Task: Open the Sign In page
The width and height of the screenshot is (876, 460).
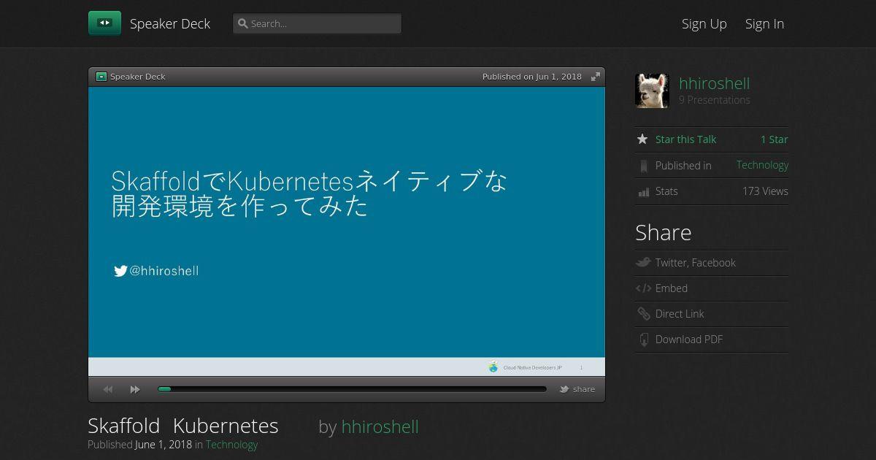Action: tap(764, 23)
